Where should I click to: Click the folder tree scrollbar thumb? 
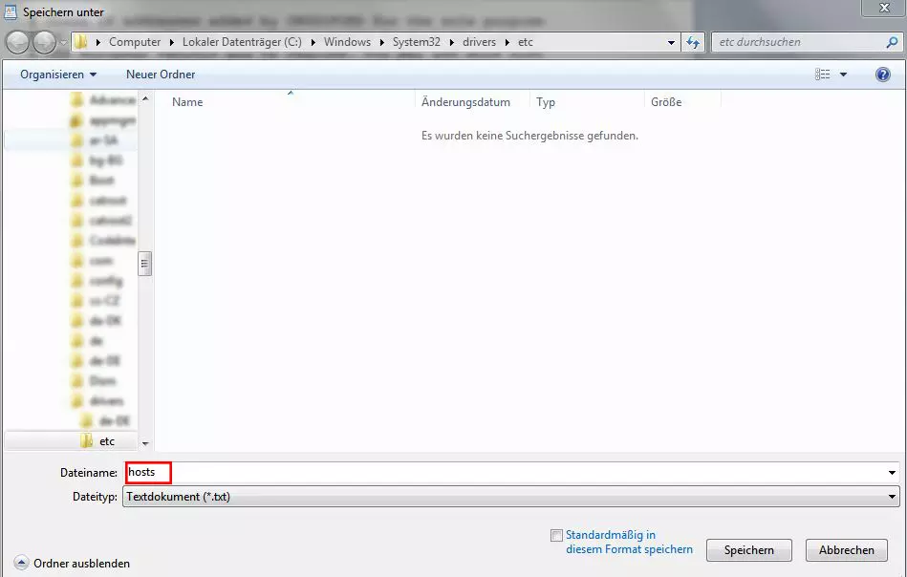145,264
